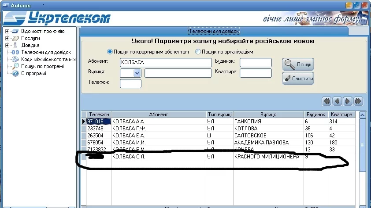Select phone number cell 971016
The width and height of the screenshot is (371, 208).
pos(99,121)
